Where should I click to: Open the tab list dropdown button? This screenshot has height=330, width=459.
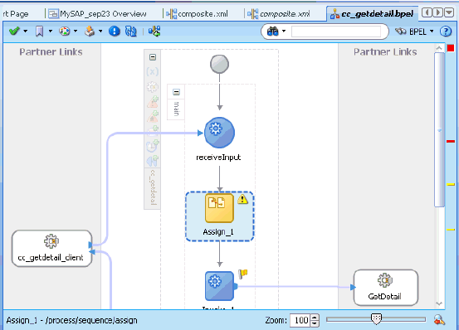coord(449,12)
